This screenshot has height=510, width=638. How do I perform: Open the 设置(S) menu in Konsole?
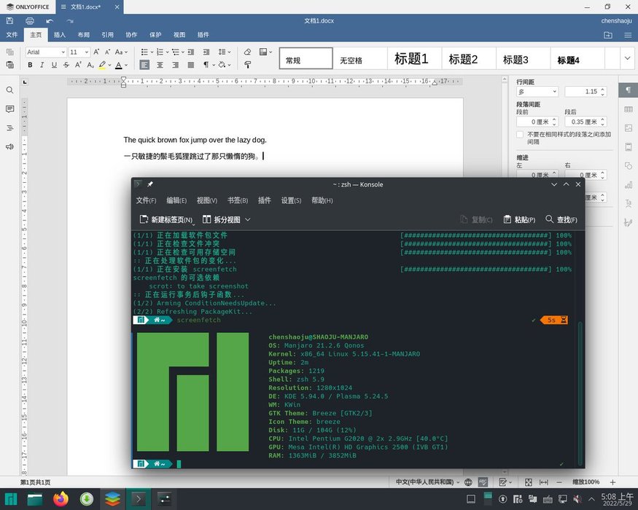[x=291, y=200]
